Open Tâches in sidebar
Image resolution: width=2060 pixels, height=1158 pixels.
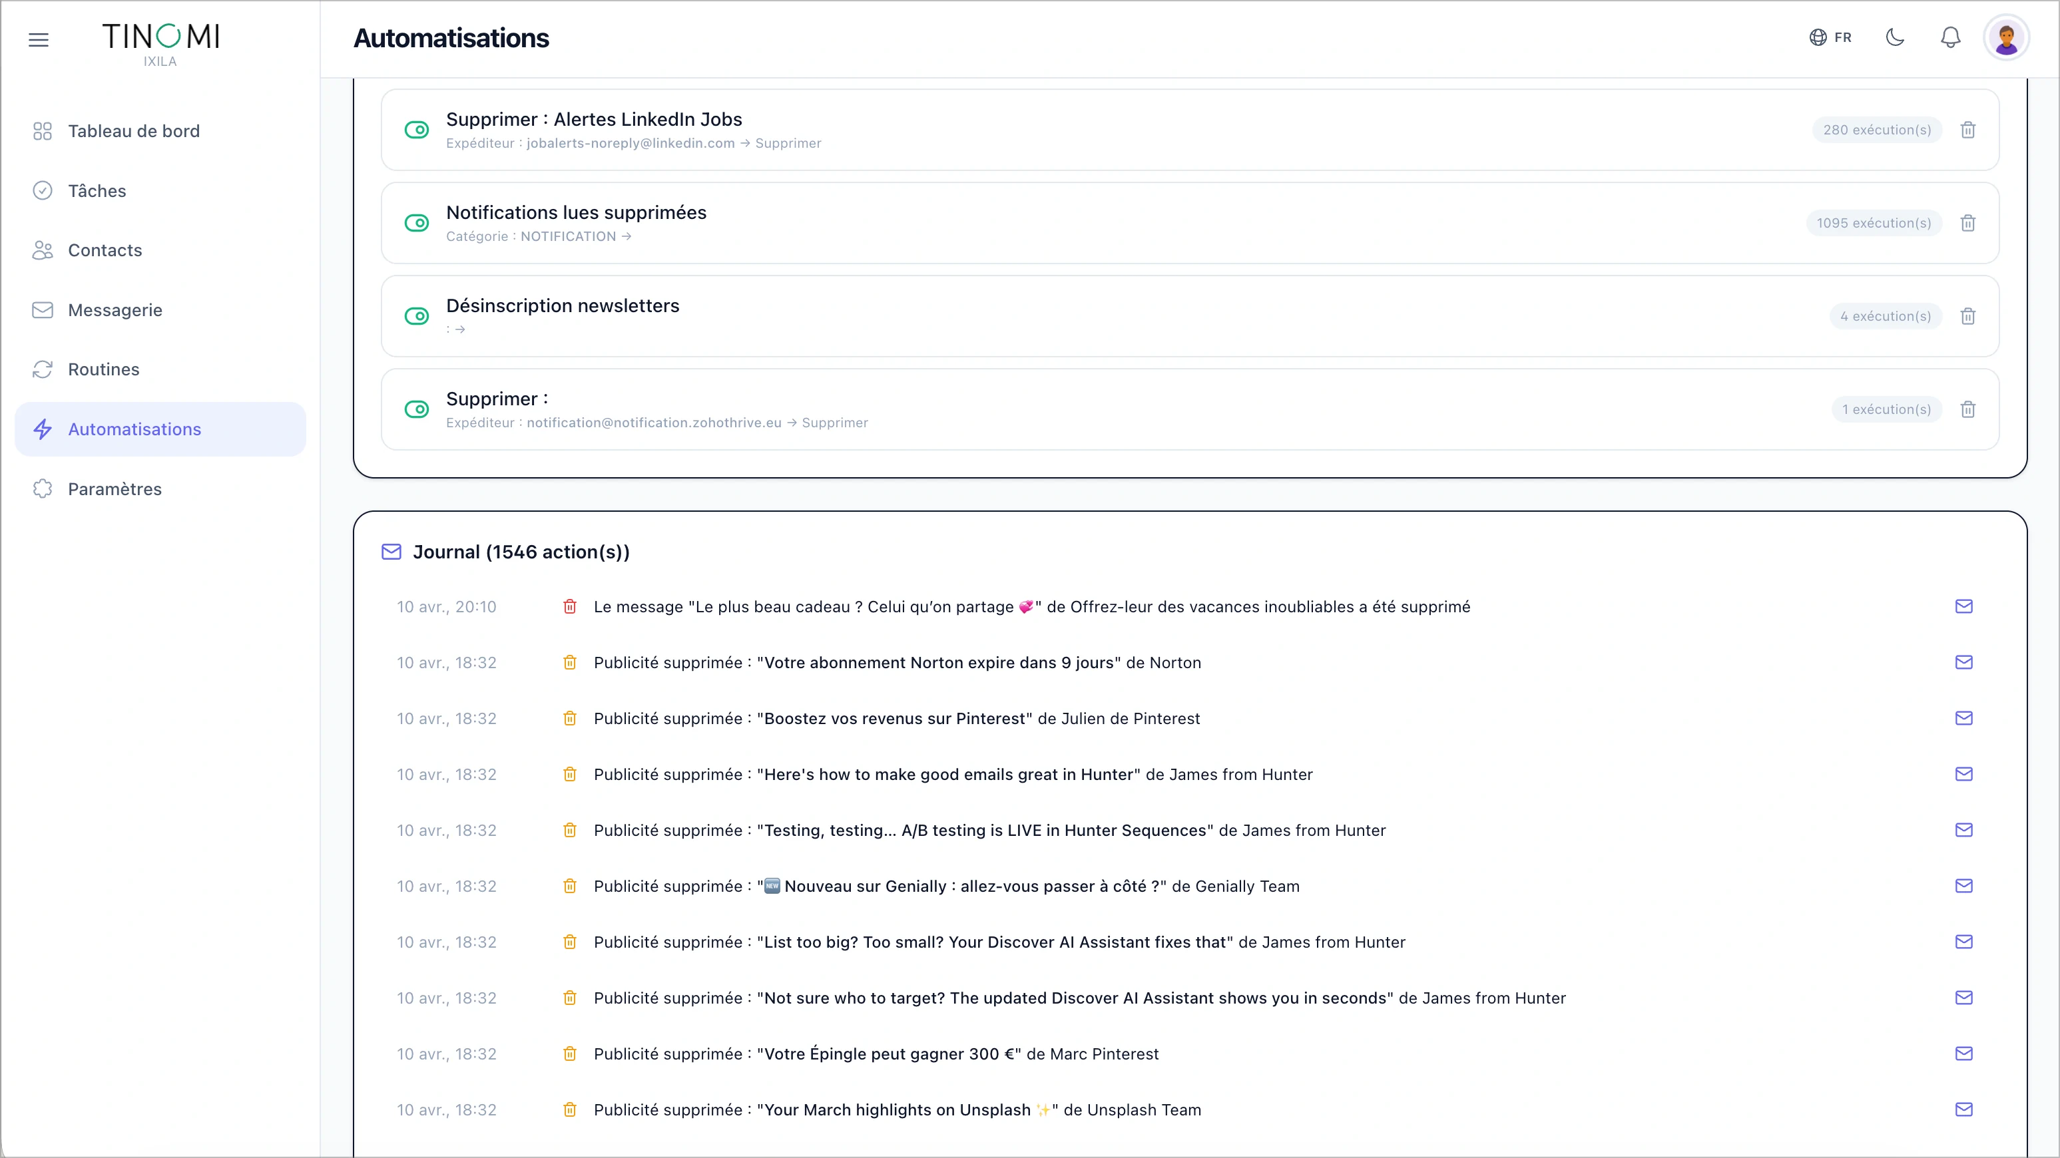coord(160,191)
